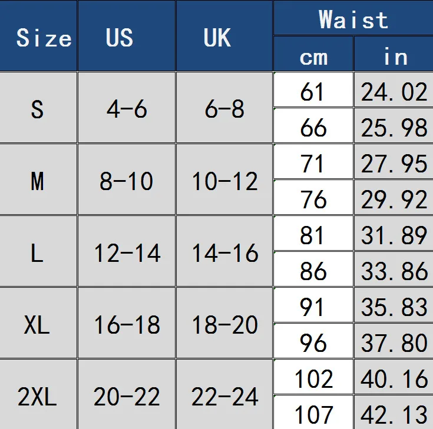Select the 2XL size cell

click(38, 396)
